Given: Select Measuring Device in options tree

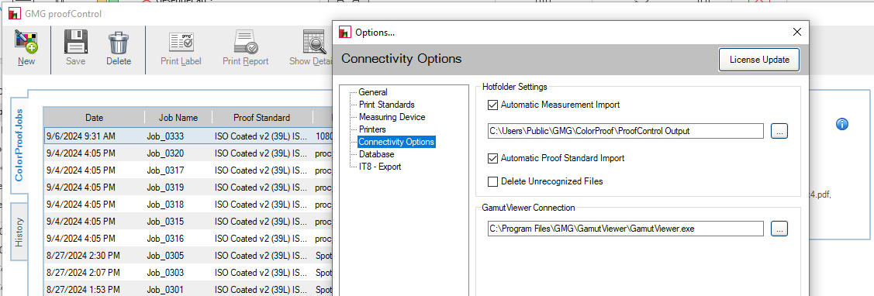Looking at the screenshot, I should tap(392, 117).
